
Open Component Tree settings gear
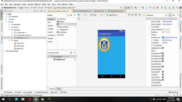click(x=71, y=53)
